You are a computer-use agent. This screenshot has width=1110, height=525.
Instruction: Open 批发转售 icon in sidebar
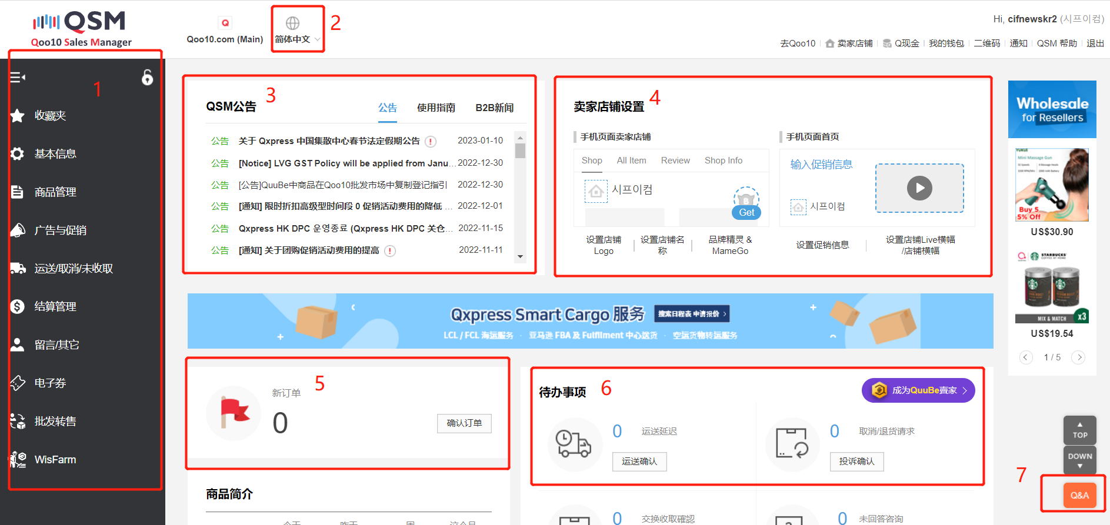tap(18, 421)
